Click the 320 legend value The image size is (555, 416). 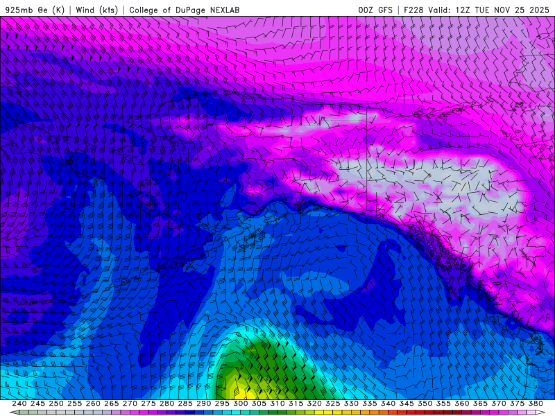(x=314, y=404)
